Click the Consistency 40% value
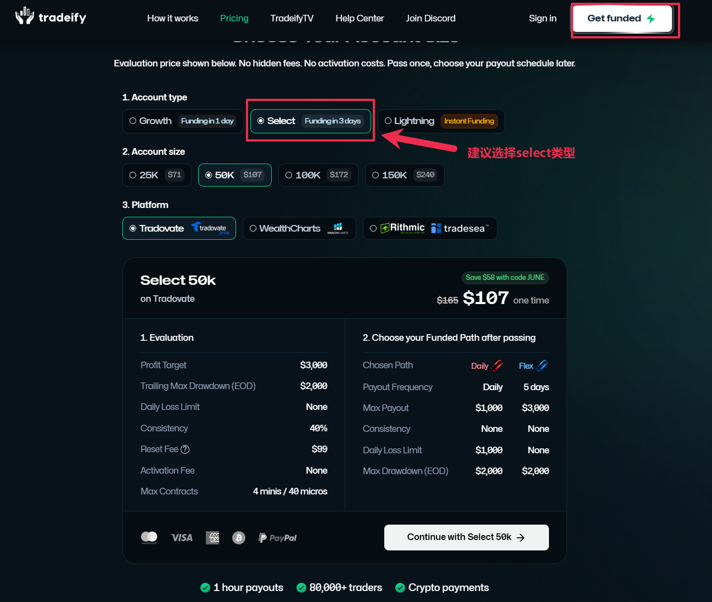 [x=318, y=428]
